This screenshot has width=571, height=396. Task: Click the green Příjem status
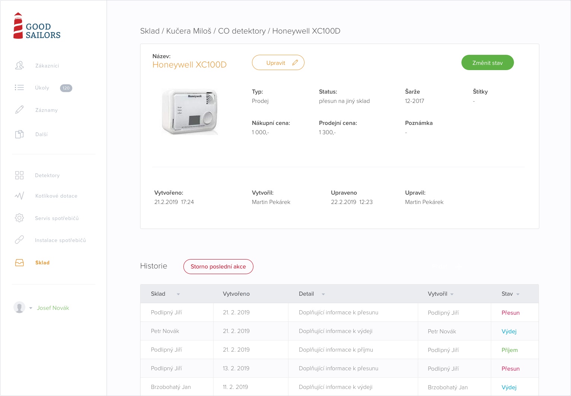click(510, 350)
